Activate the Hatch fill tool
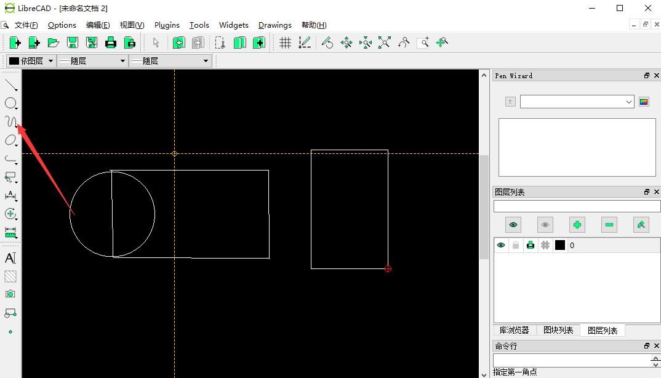Image resolution: width=661 pixels, height=378 pixels. coord(10,276)
